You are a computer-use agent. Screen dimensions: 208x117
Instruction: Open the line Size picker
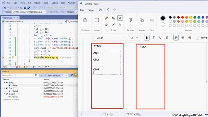pyautogui.click(x=152, y=20)
